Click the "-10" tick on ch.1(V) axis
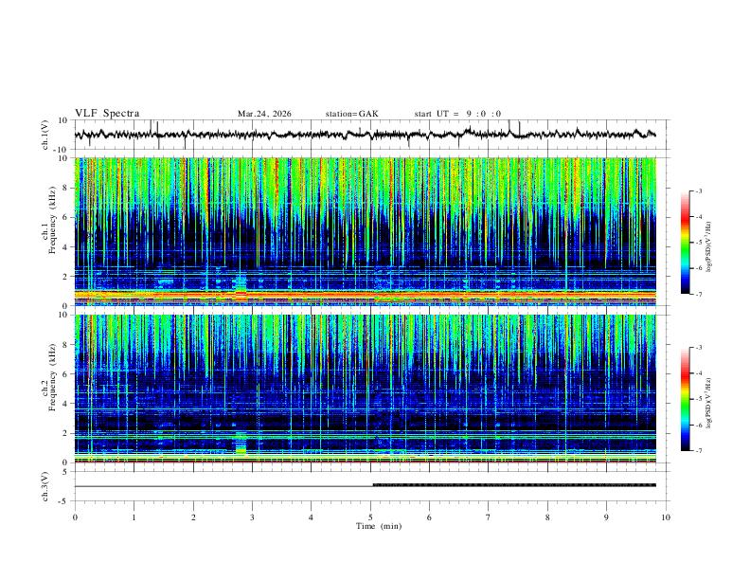The width and height of the screenshot is (750, 580). click(62, 150)
